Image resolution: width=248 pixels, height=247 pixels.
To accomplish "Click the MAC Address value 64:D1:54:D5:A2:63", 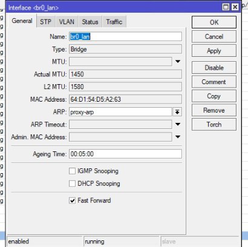I will pyautogui.click(x=125, y=99).
